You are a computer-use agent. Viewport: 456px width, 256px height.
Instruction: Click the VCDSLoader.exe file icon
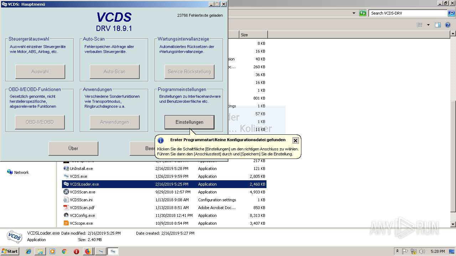[x=66, y=184]
